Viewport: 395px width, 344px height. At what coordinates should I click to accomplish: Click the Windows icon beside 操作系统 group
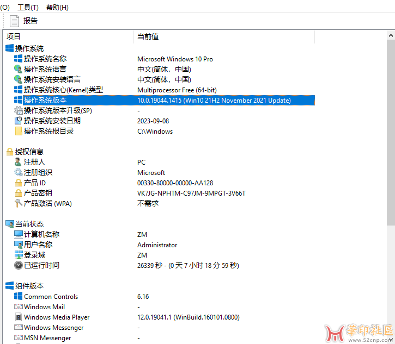coord(10,48)
